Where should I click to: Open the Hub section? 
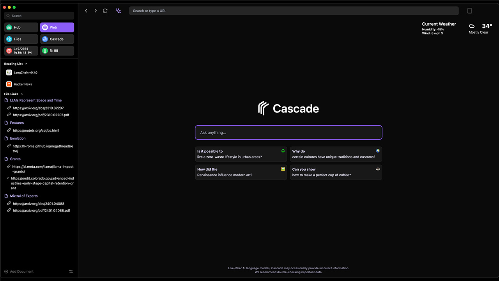coord(21,27)
